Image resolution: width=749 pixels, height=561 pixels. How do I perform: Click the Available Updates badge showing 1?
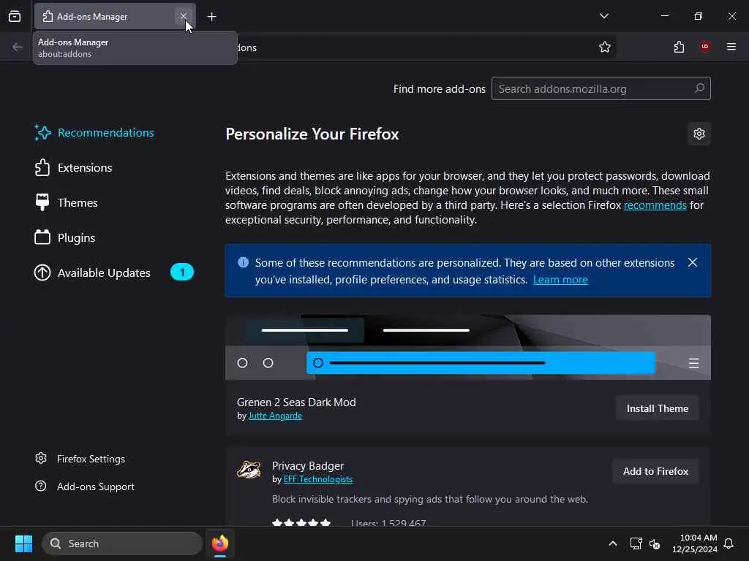click(182, 272)
